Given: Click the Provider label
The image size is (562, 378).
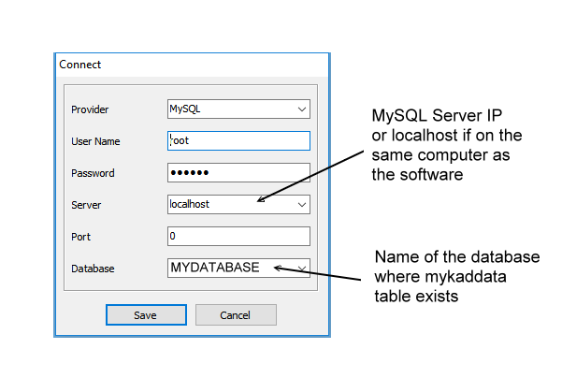Looking at the screenshot, I should (91, 110).
